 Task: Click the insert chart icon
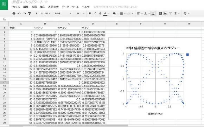165,13
